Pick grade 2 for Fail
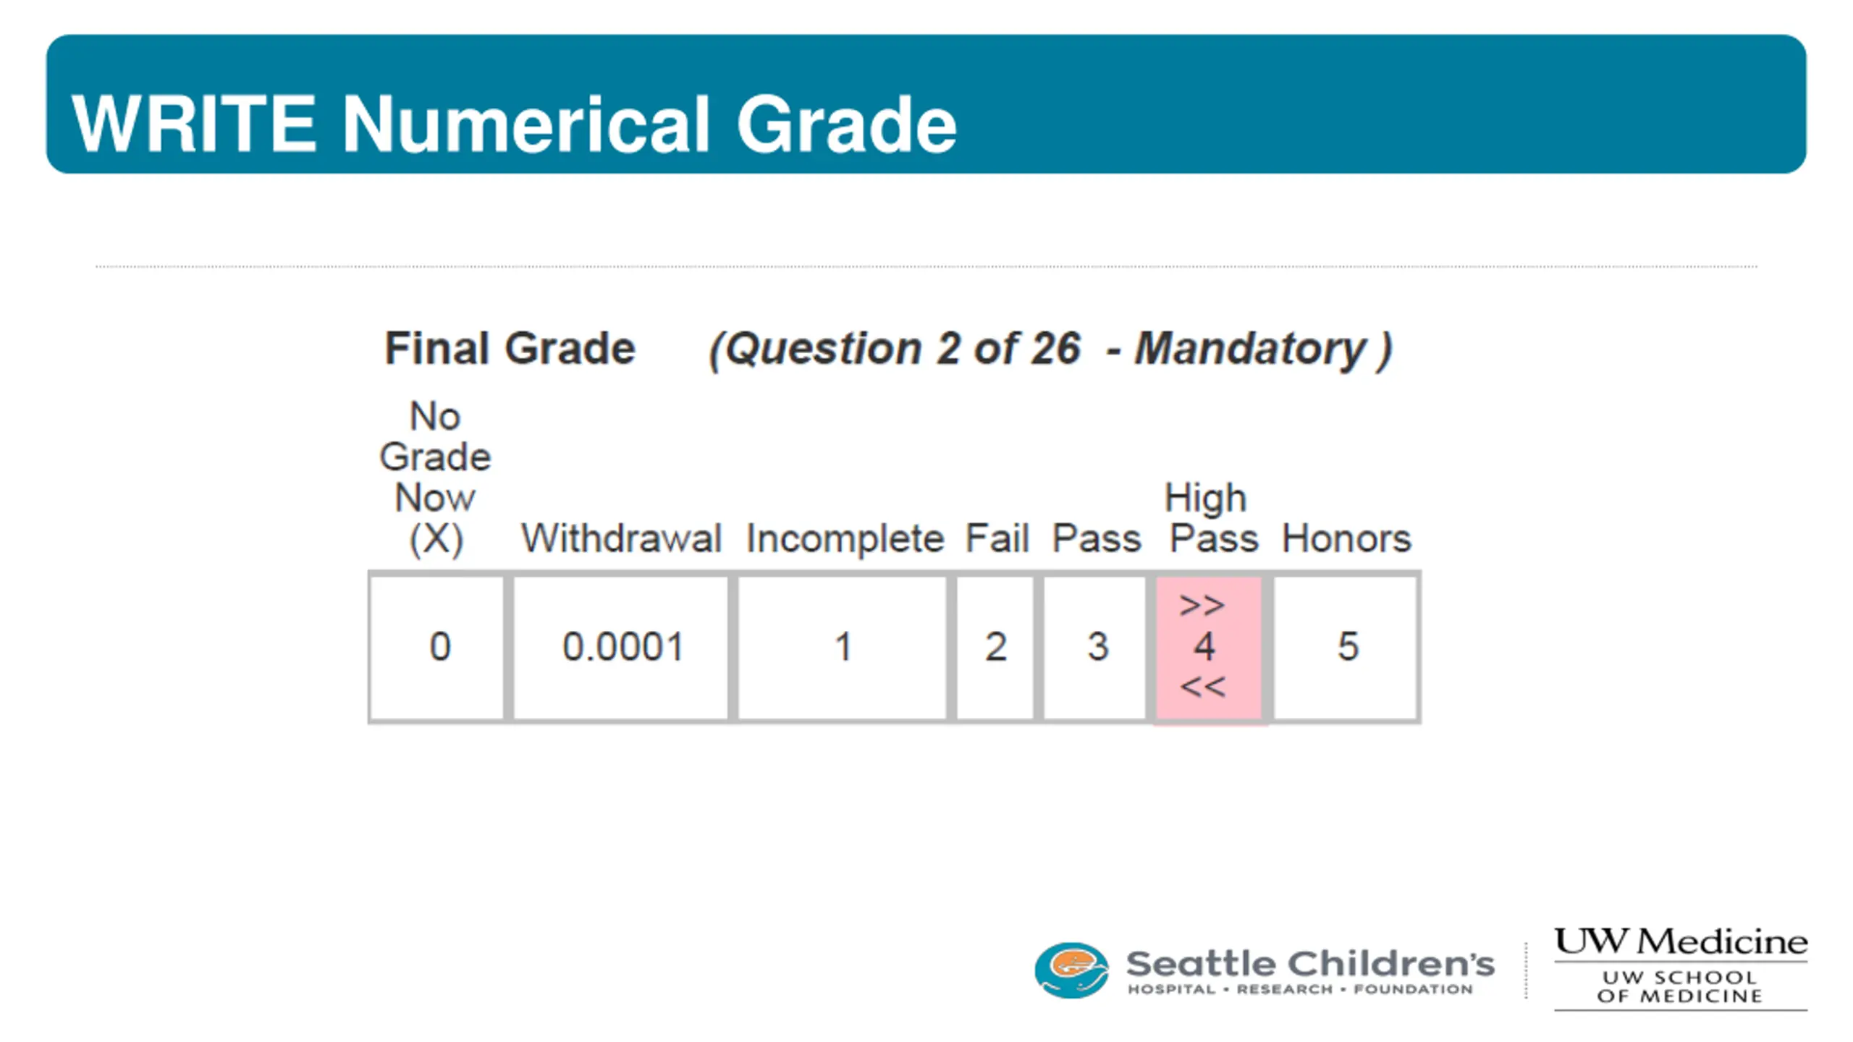The height and width of the screenshot is (1042, 1853). [x=995, y=647]
